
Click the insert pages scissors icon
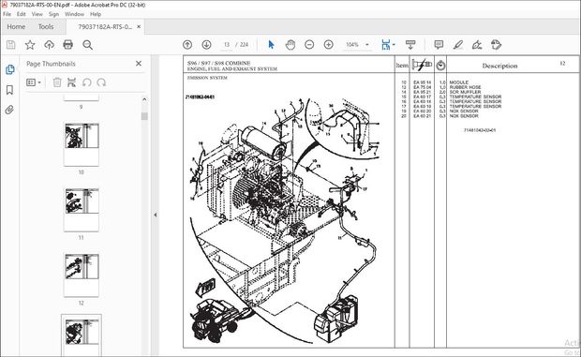[72, 82]
